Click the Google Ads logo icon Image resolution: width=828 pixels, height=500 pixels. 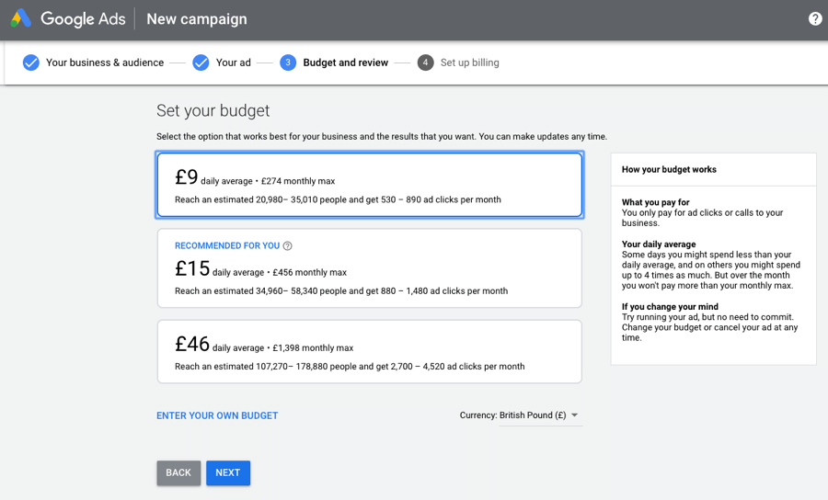21,18
